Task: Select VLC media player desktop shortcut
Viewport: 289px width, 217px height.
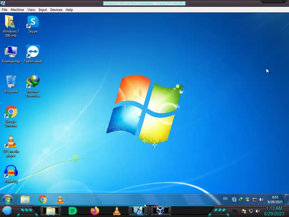Action: (x=11, y=146)
